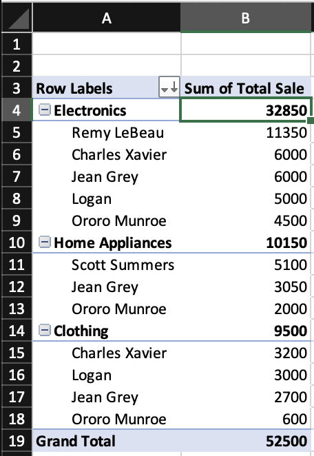314x456 pixels.
Task: Select row 10 header
Action: [17, 242]
